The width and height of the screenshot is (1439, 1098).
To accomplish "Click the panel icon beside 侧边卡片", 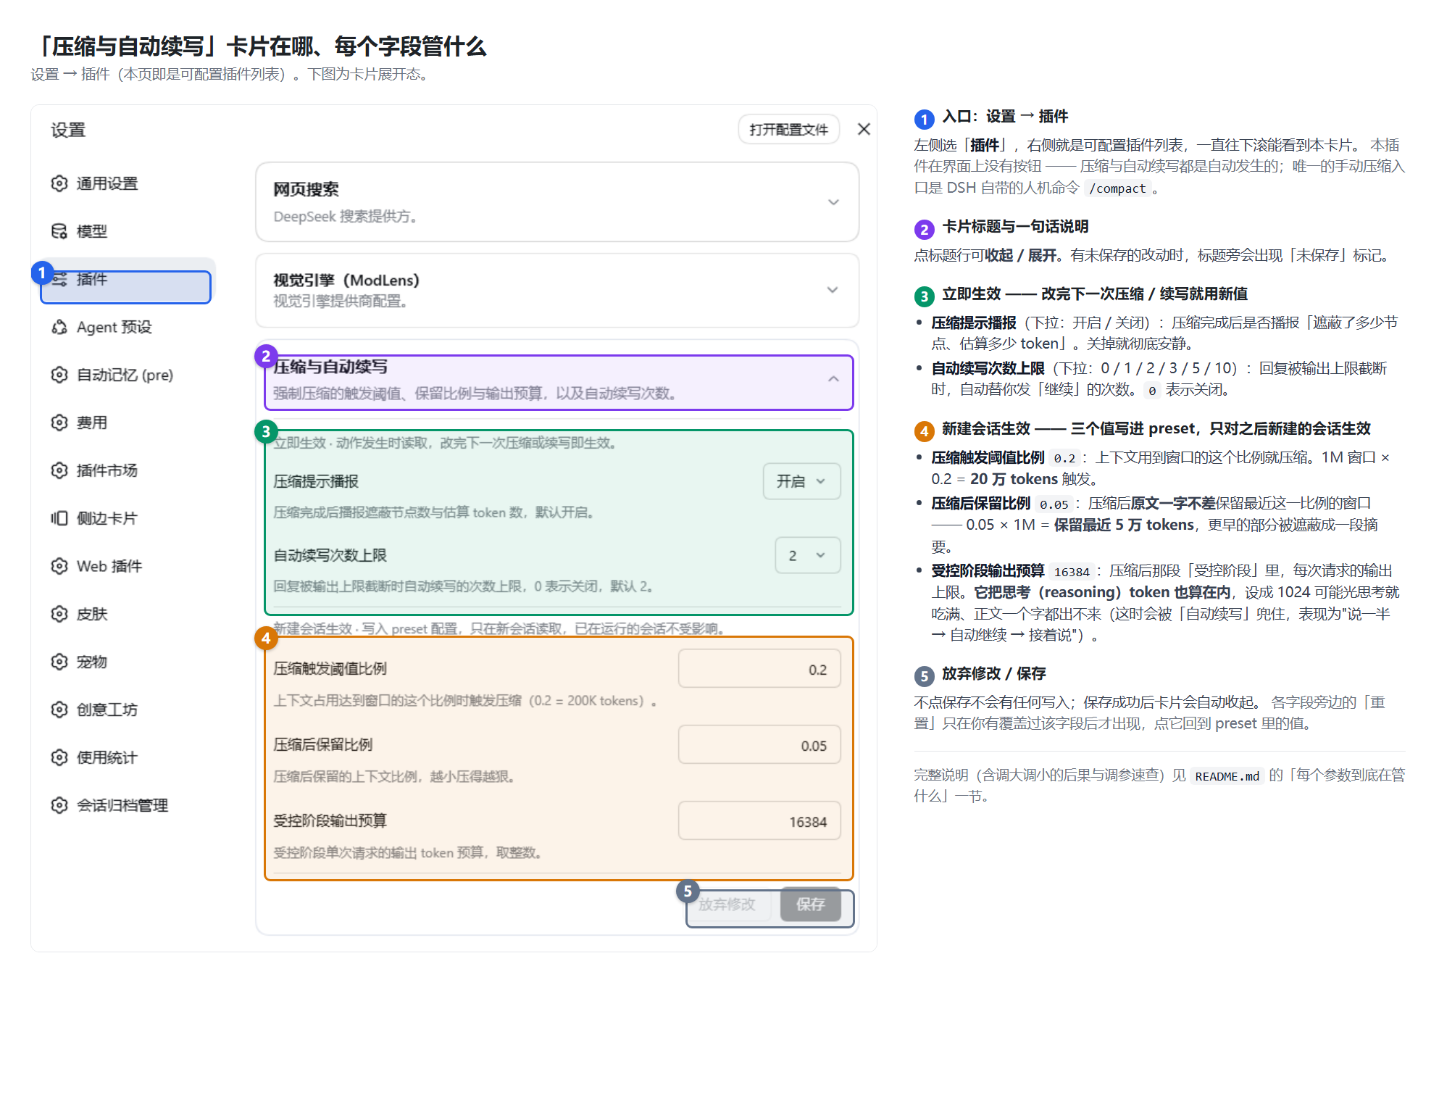I will click(59, 518).
